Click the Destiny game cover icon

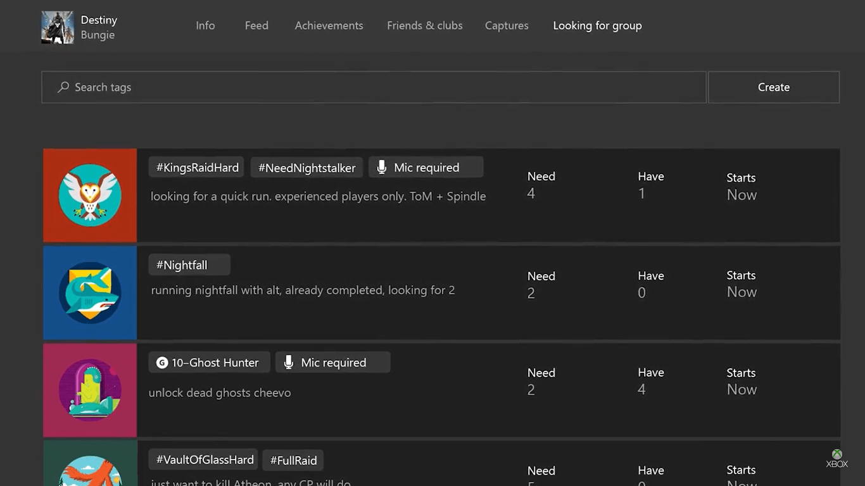[x=58, y=27]
